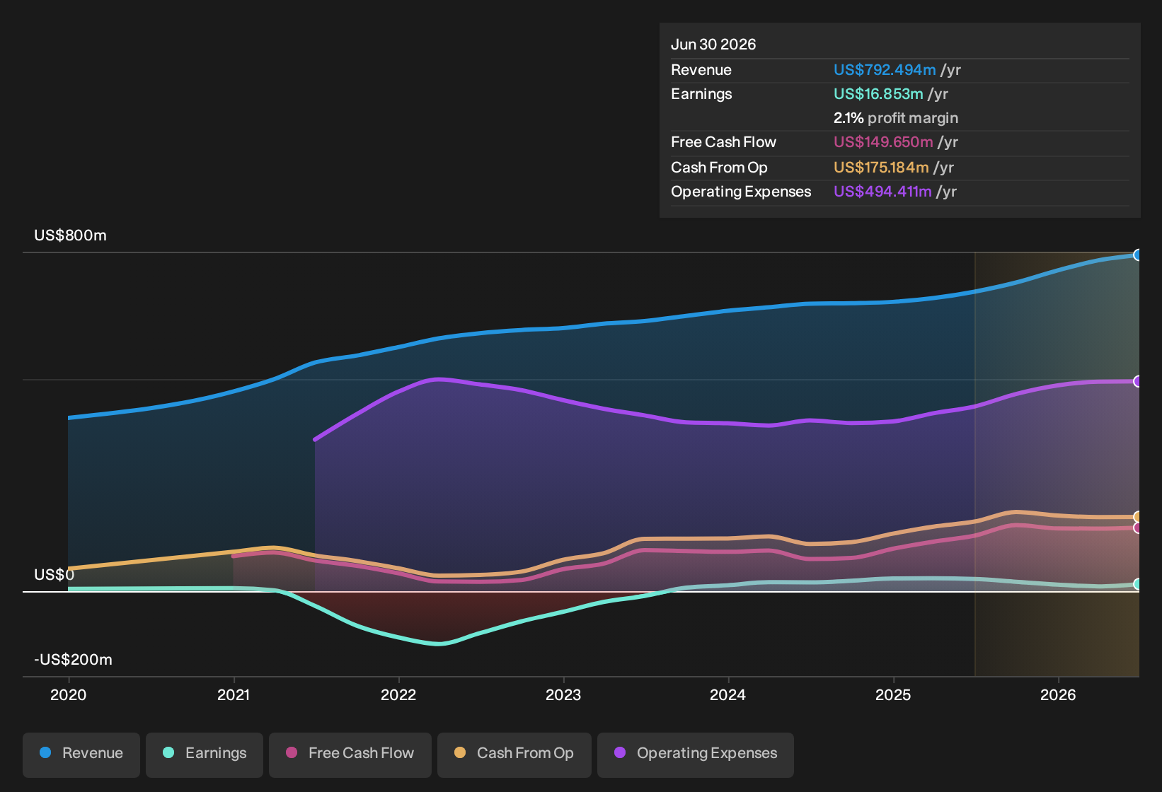Click the US$0 y-axis label
The width and height of the screenshot is (1162, 792).
coord(54,575)
